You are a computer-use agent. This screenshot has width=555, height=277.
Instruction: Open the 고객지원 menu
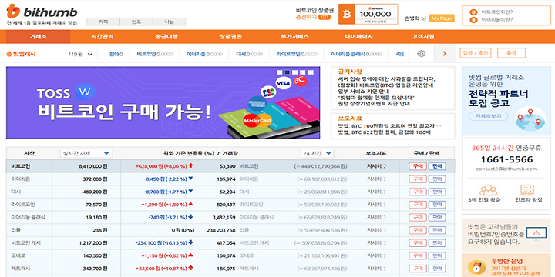tap(422, 37)
